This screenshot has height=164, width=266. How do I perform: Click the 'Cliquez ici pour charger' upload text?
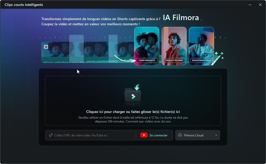point(133,112)
